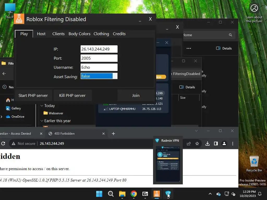Show hidden tray icons chevron
The height and width of the screenshot is (200, 267).
pos(210,194)
